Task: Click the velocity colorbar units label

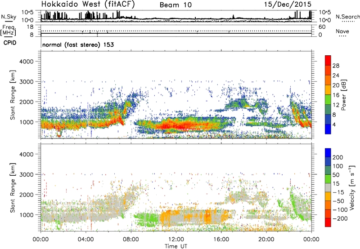Action: click(x=352, y=187)
